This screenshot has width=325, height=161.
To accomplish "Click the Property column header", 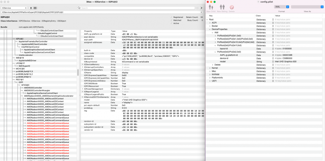I will (x=88, y=31).
